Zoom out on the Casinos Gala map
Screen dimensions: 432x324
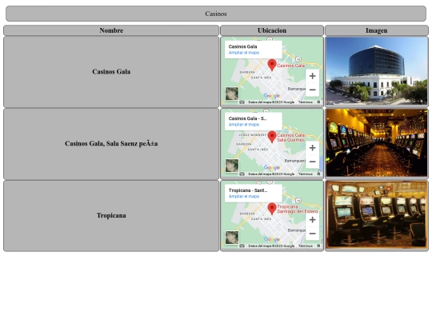(312, 90)
